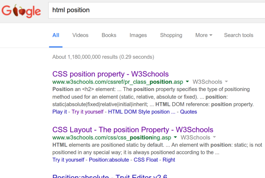Select the All results tab
Viewport: 265px width, 178px height.
[56, 35]
